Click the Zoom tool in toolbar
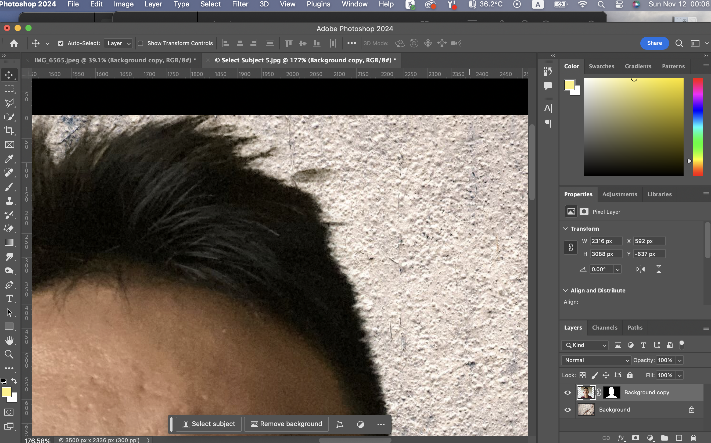 pyautogui.click(x=9, y=354)
